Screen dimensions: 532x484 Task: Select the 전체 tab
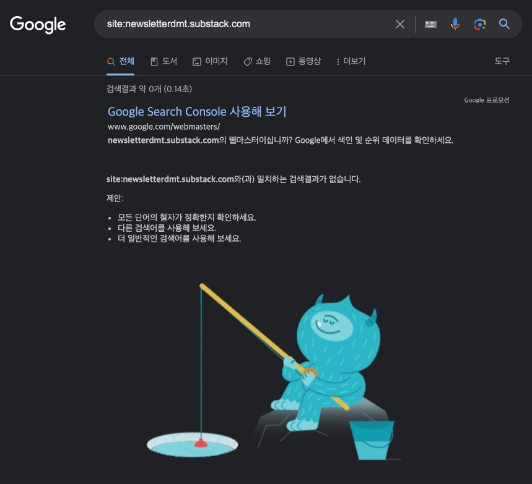[120, 61]
